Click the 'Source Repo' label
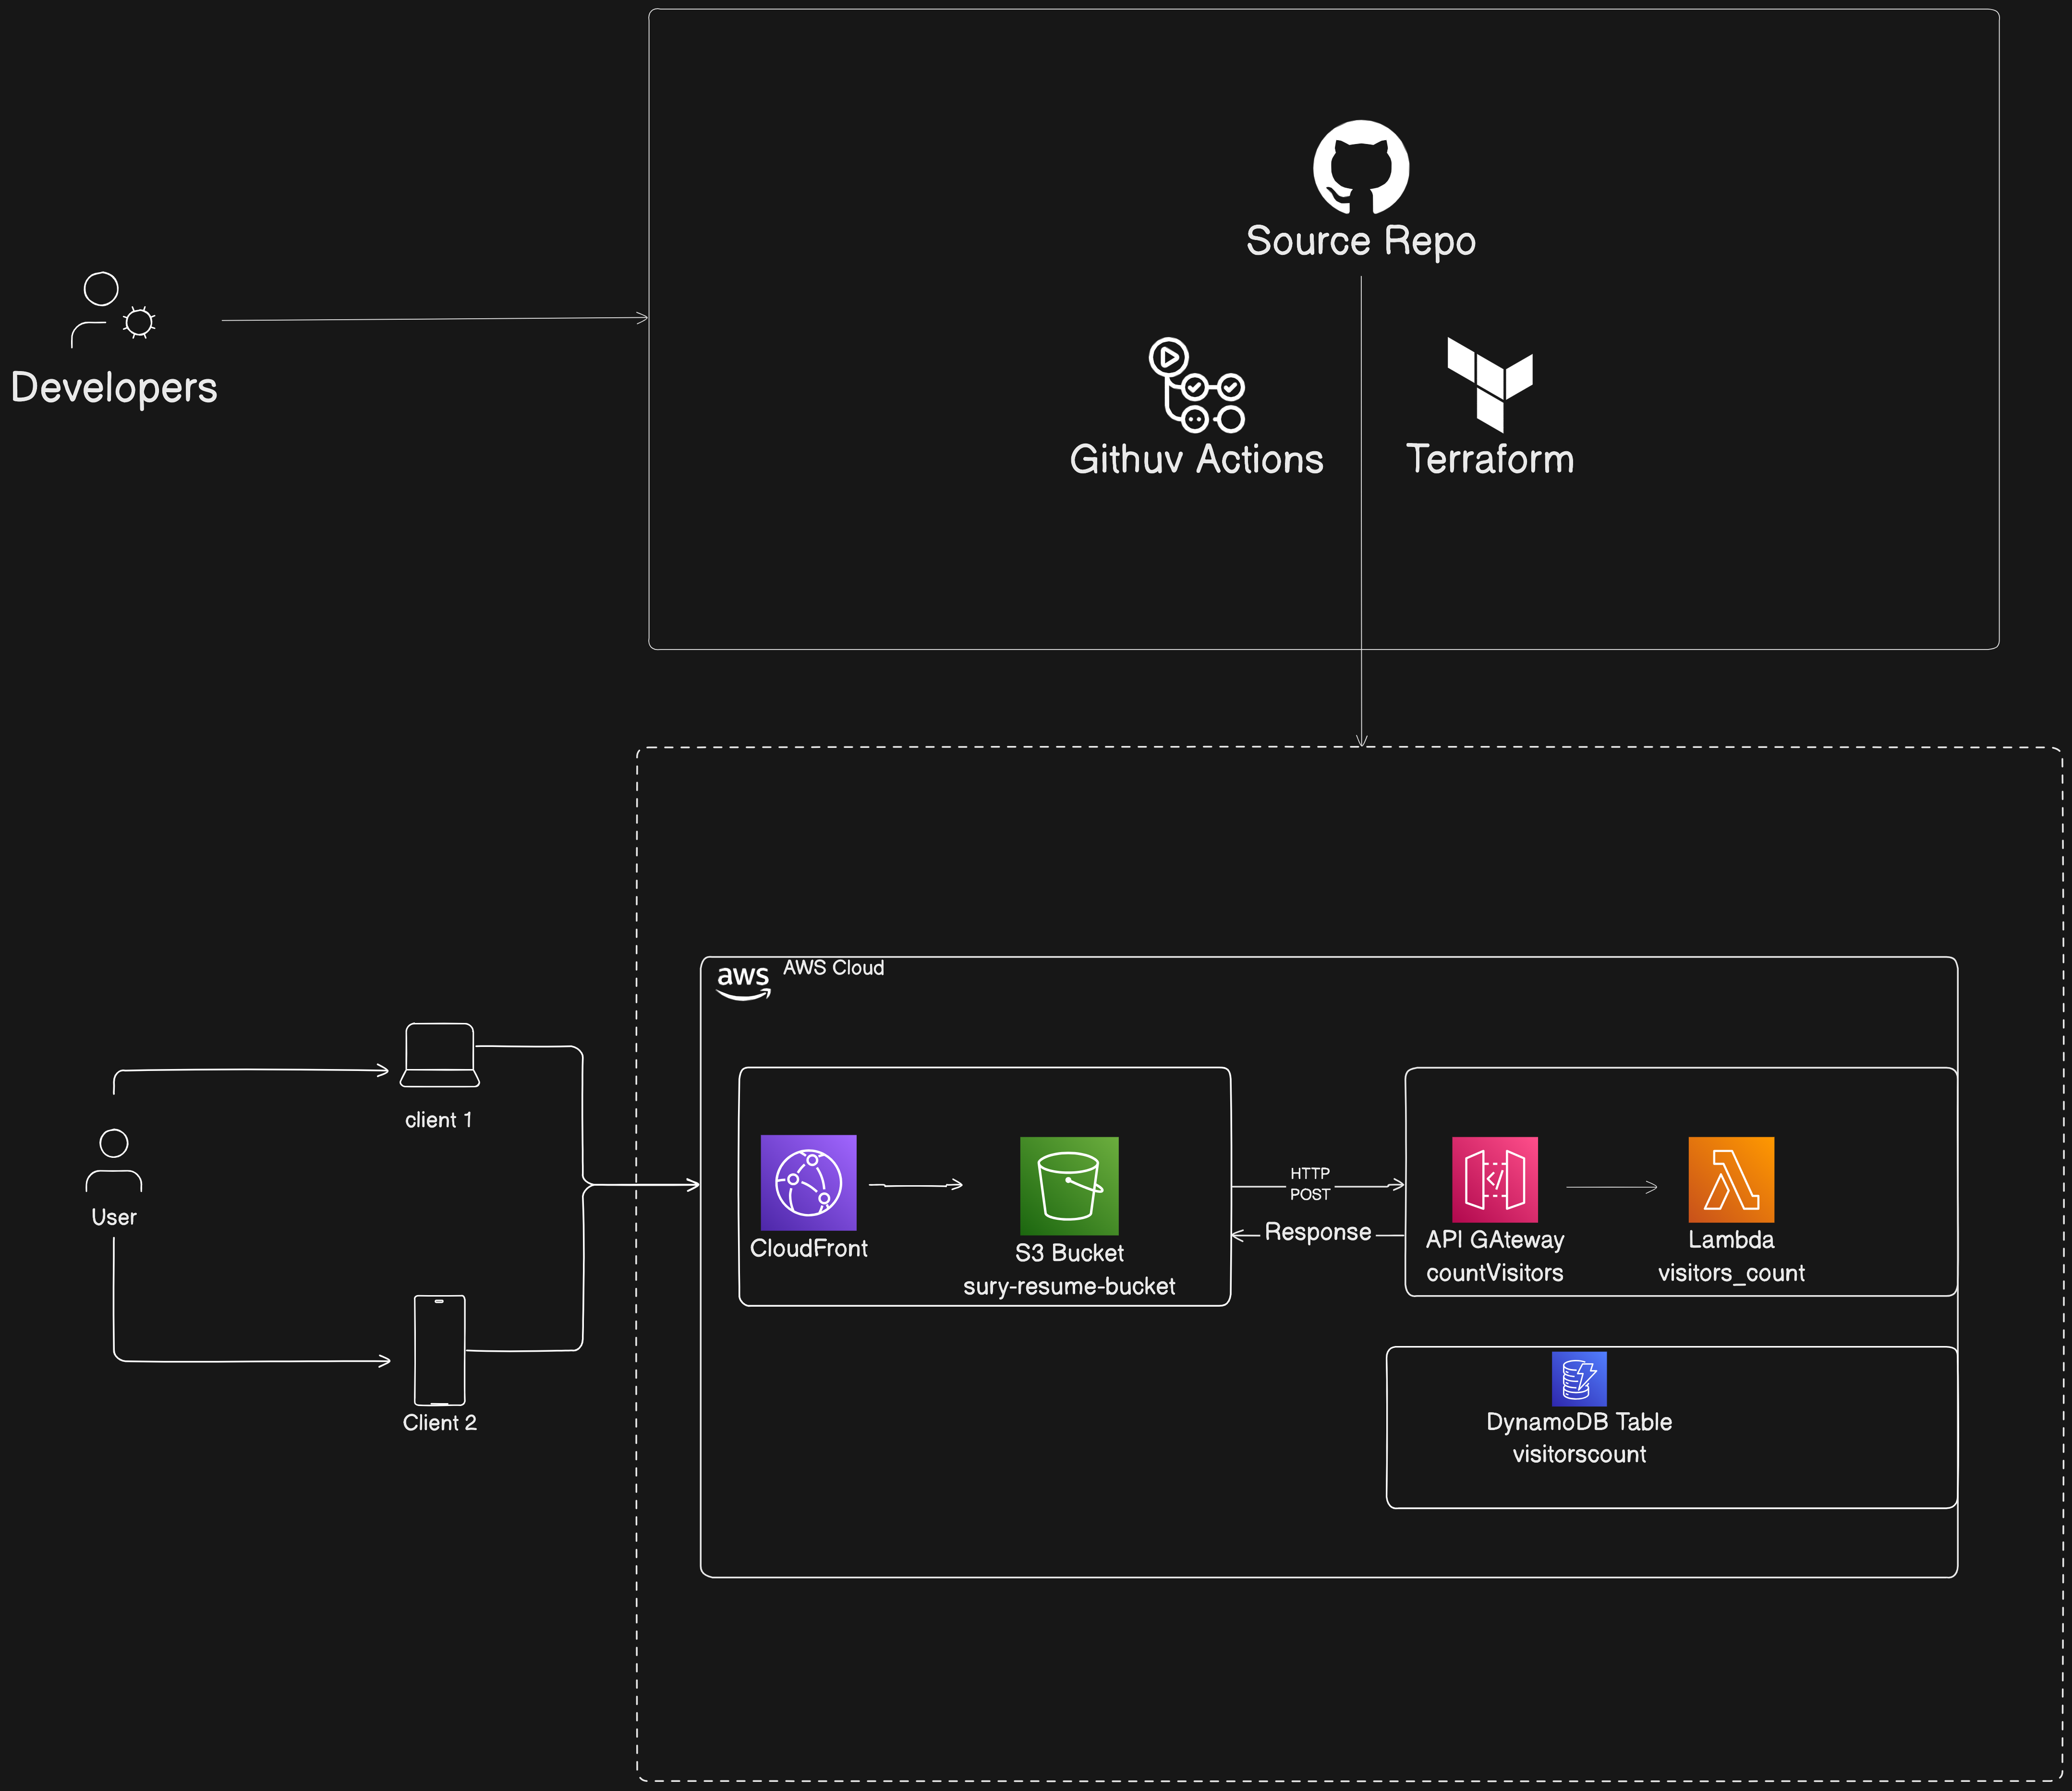The image size is (2072, 1791). [1361, 242]
